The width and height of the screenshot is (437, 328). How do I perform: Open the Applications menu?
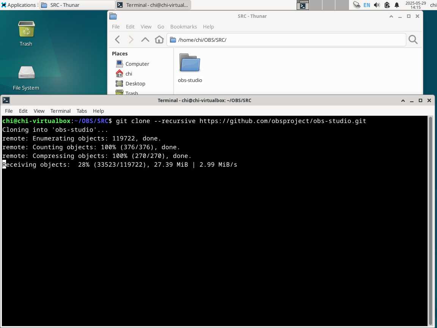pos(19,5)
